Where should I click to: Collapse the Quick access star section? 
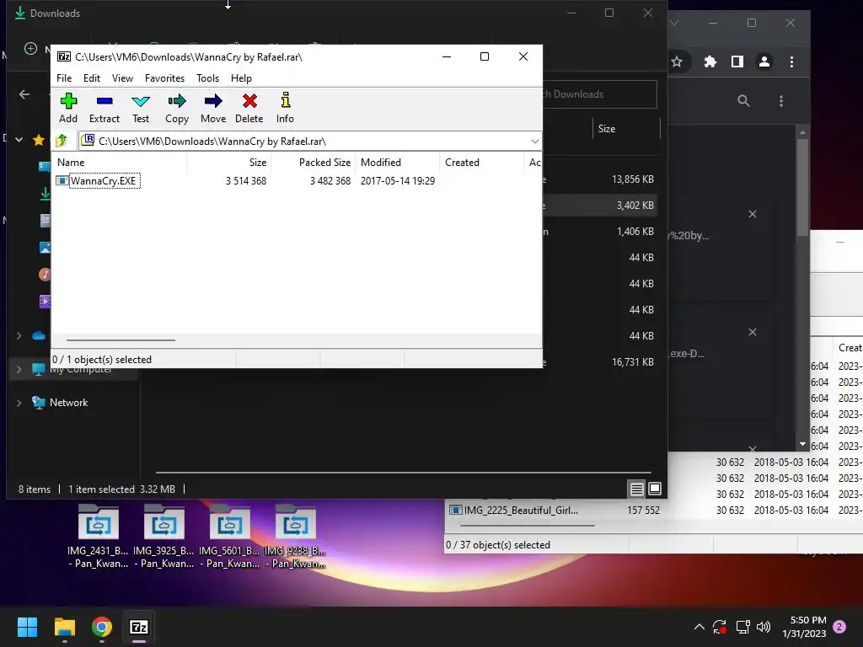click(x=19, y=140)
